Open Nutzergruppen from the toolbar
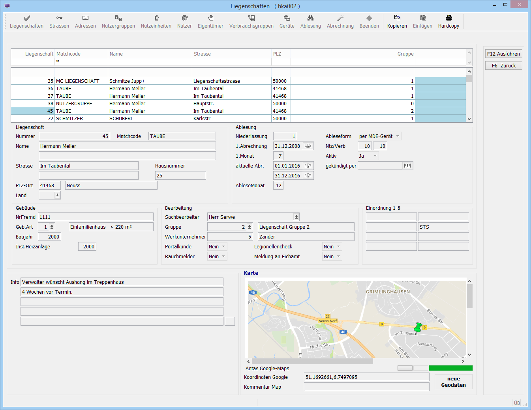531x410 pixels. coord(118,18)
